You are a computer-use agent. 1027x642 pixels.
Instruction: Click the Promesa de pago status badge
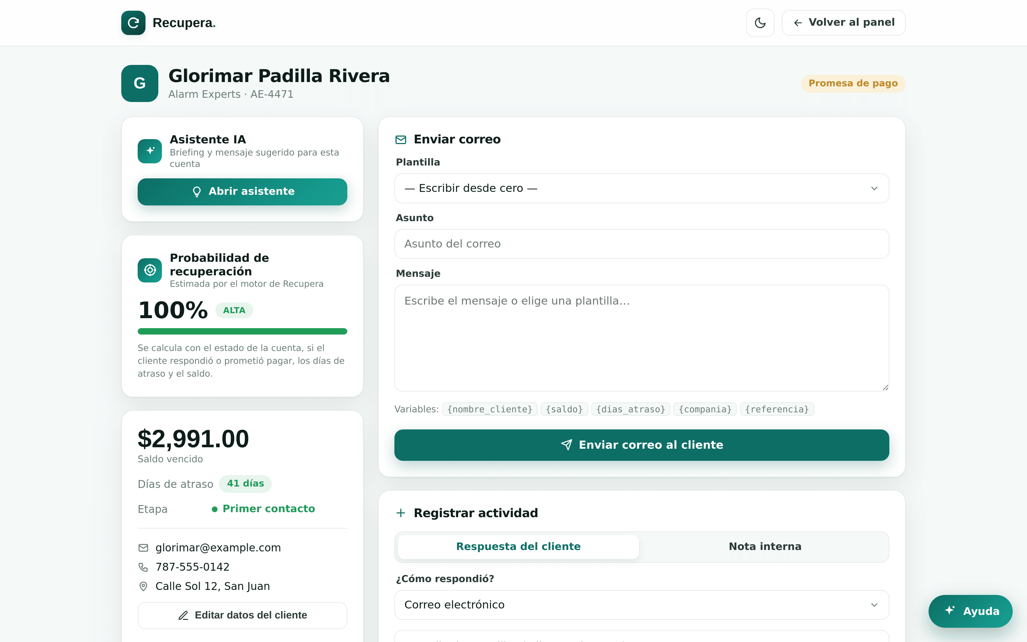tap(853, 83)
